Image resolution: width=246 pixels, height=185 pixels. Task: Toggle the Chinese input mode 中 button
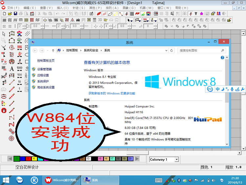point(217,89)
